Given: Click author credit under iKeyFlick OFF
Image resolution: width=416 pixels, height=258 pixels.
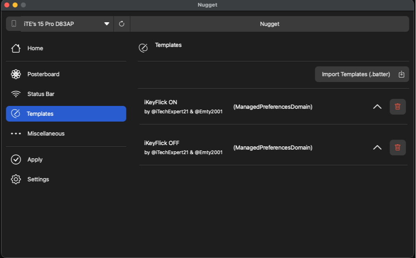Looking at the screenshot, I should point(183,152).
